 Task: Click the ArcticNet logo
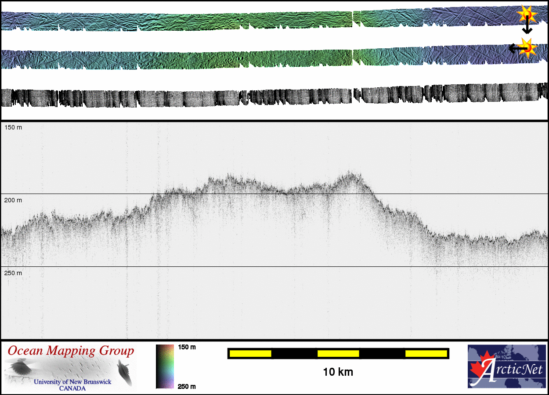(506, 366)
